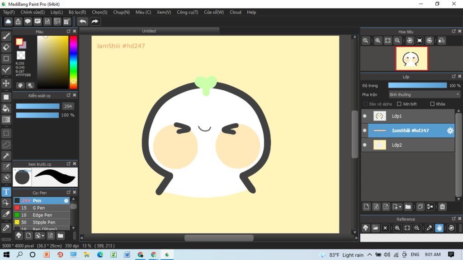Open the Tệp(F) menu

coord(9,12)
